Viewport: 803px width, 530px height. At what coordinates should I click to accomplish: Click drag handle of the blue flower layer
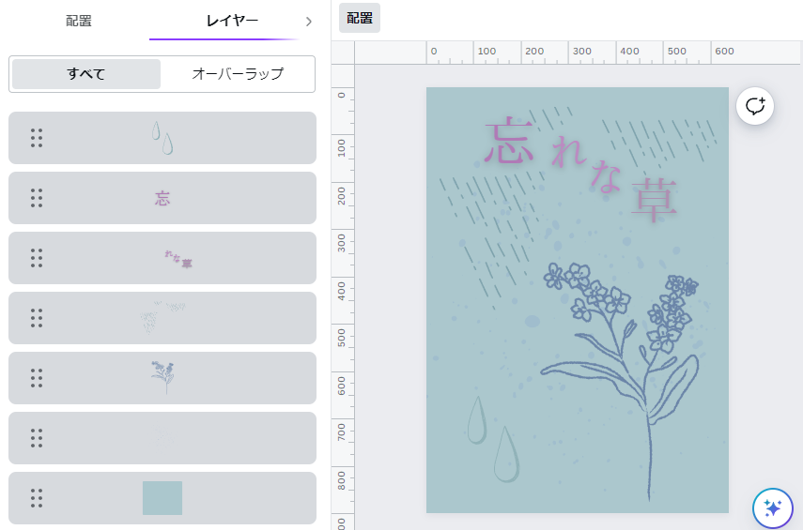37,378
